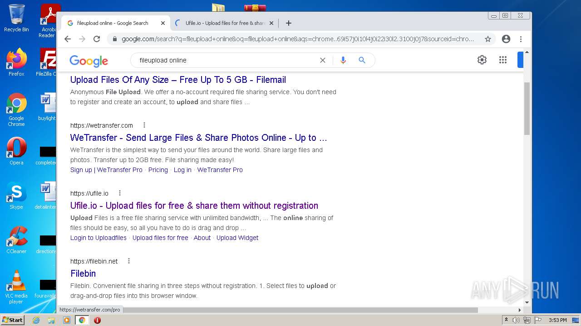Screen dimensions: 581x326
Task: Close the Ufile.io tab
Action: (271, 23)
